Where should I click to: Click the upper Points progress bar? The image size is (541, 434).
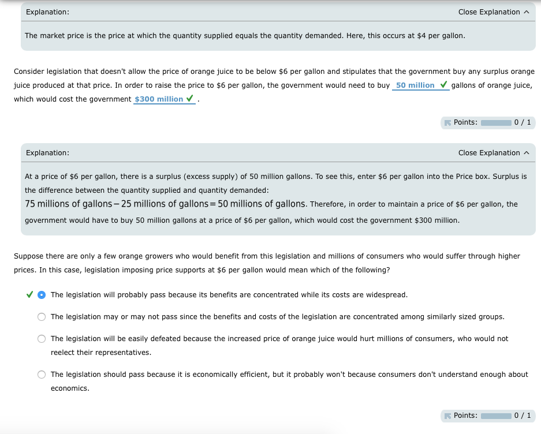(x=495, y=122)
